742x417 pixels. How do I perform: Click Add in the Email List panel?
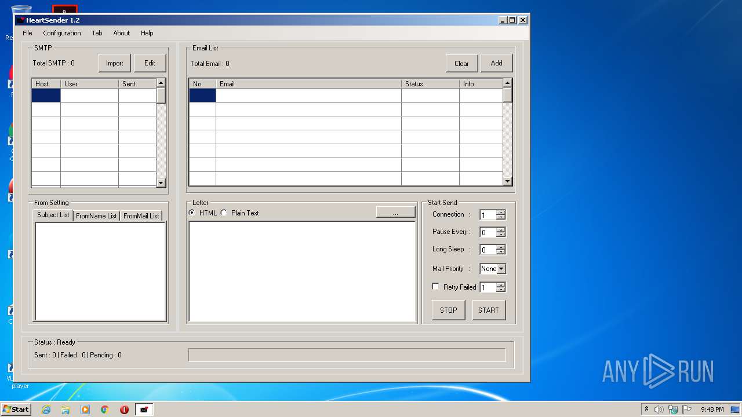pos(497,63)
